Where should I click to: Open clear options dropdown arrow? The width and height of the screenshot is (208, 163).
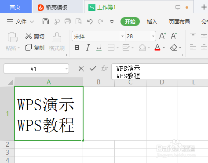point(180,47)
